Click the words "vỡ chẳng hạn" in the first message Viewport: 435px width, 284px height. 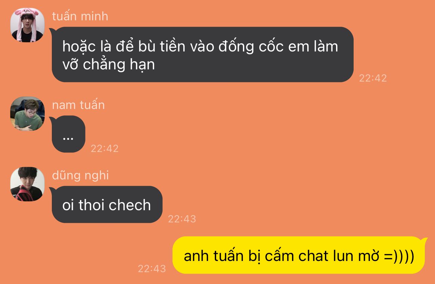pos(108,64)
